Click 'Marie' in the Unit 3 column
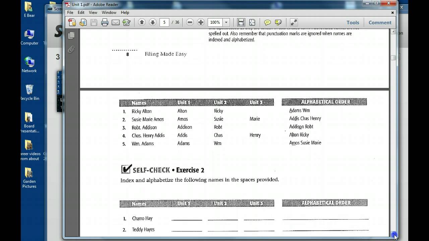This screenshot has height=241, width=429. tap(255, 119)
